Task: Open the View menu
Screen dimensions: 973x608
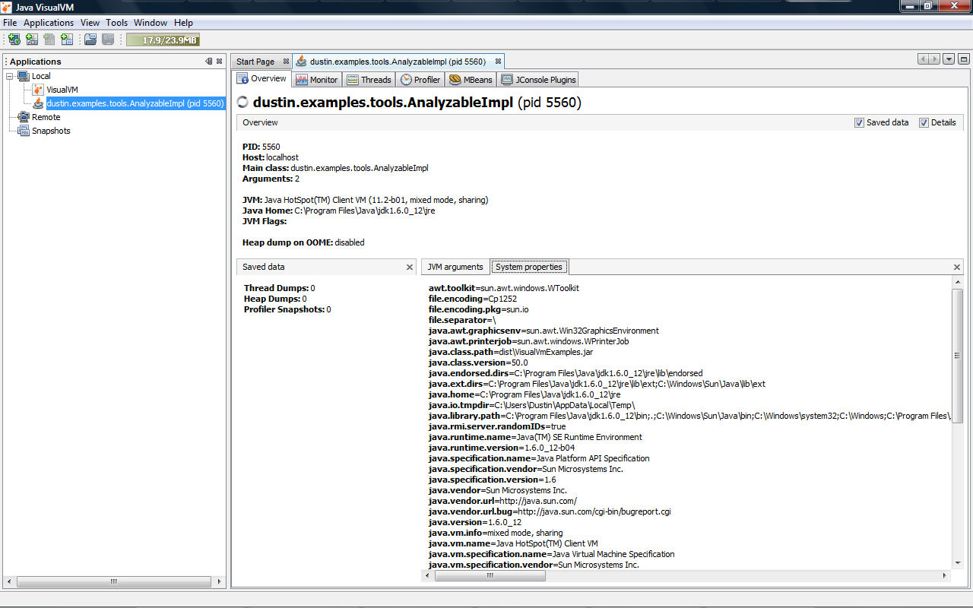Action: (90, 23)
